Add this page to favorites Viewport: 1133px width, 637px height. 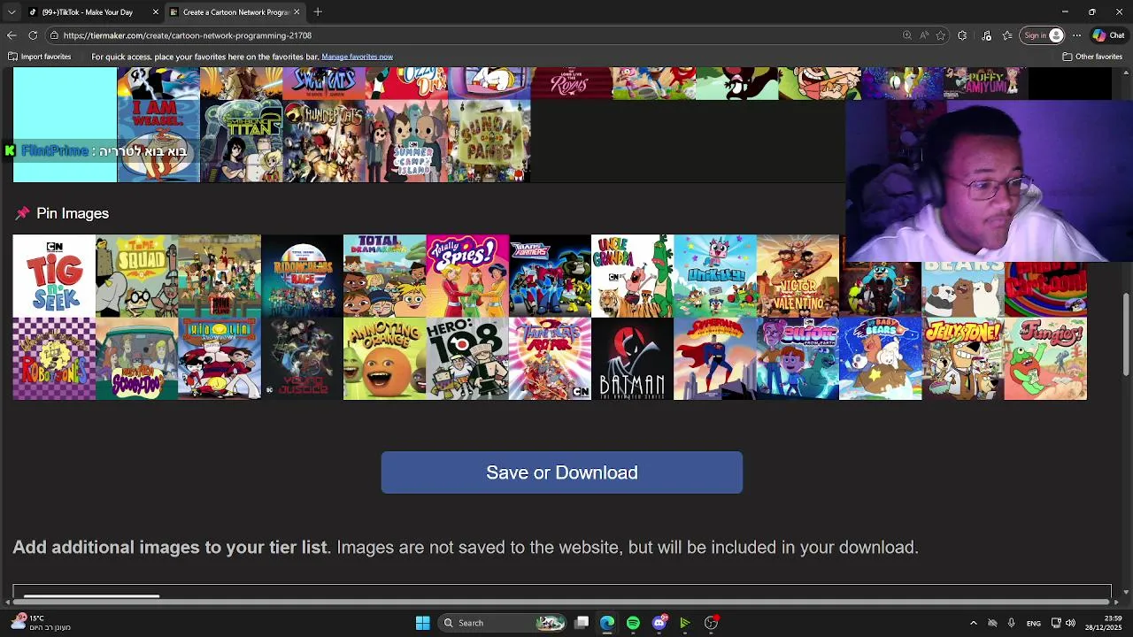[941, 35]
